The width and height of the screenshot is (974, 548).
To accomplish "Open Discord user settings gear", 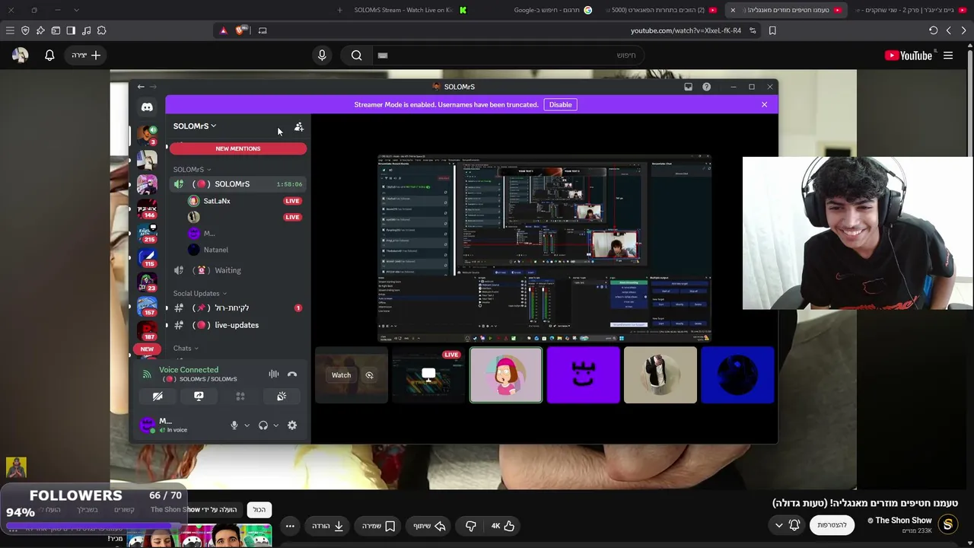I will click(292, 425).
